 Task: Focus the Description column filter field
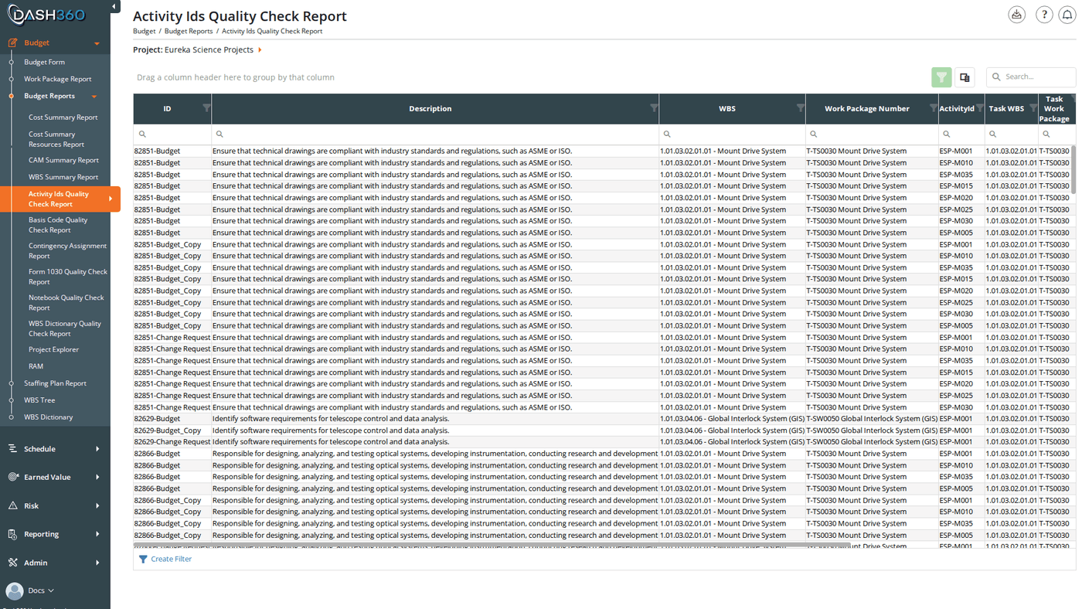tap(435, 134)
